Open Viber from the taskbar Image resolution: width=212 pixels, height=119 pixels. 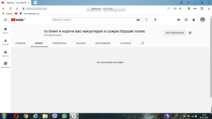tap(55, 116)
